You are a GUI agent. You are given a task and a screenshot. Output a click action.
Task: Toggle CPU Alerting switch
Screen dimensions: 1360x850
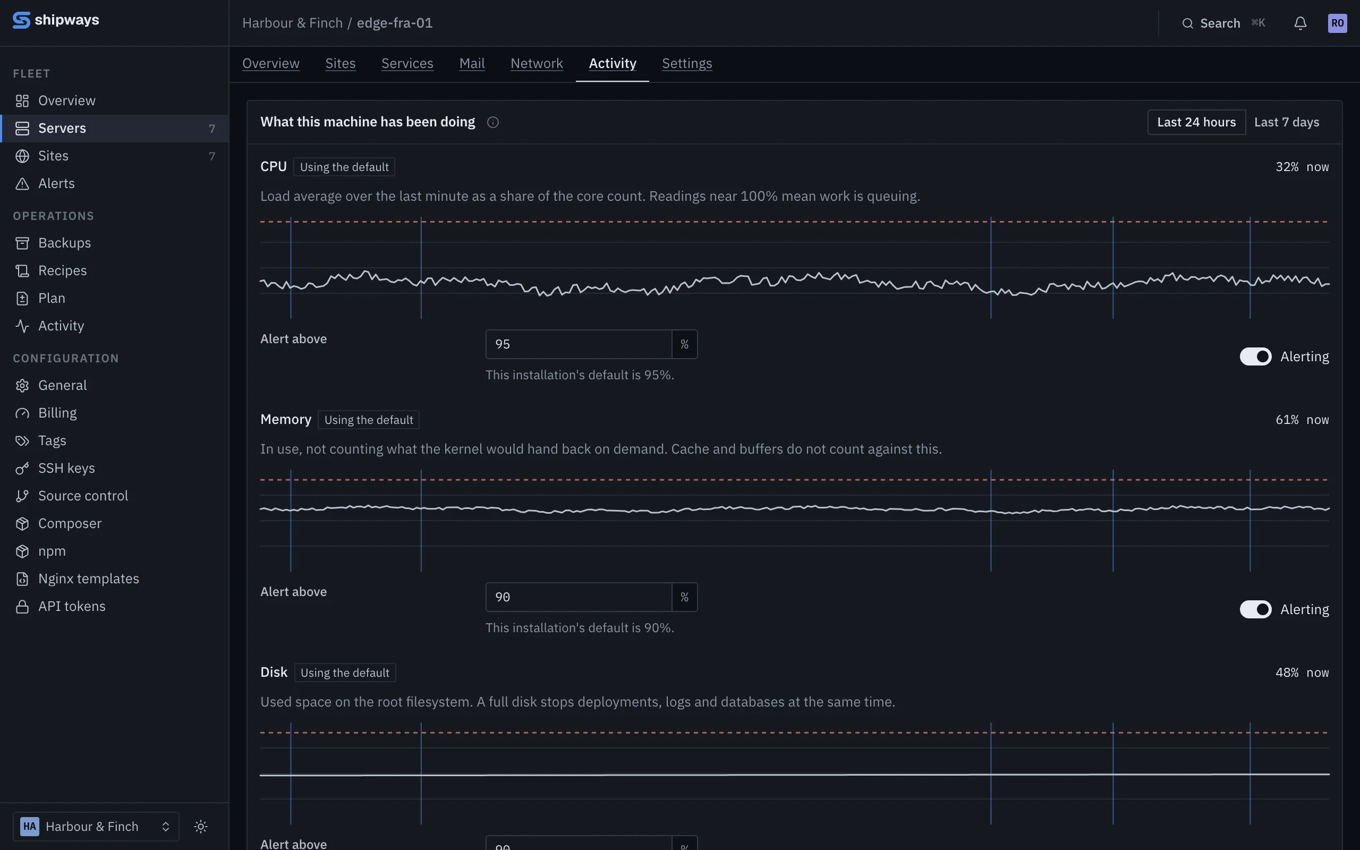(x=1255, y=356)
